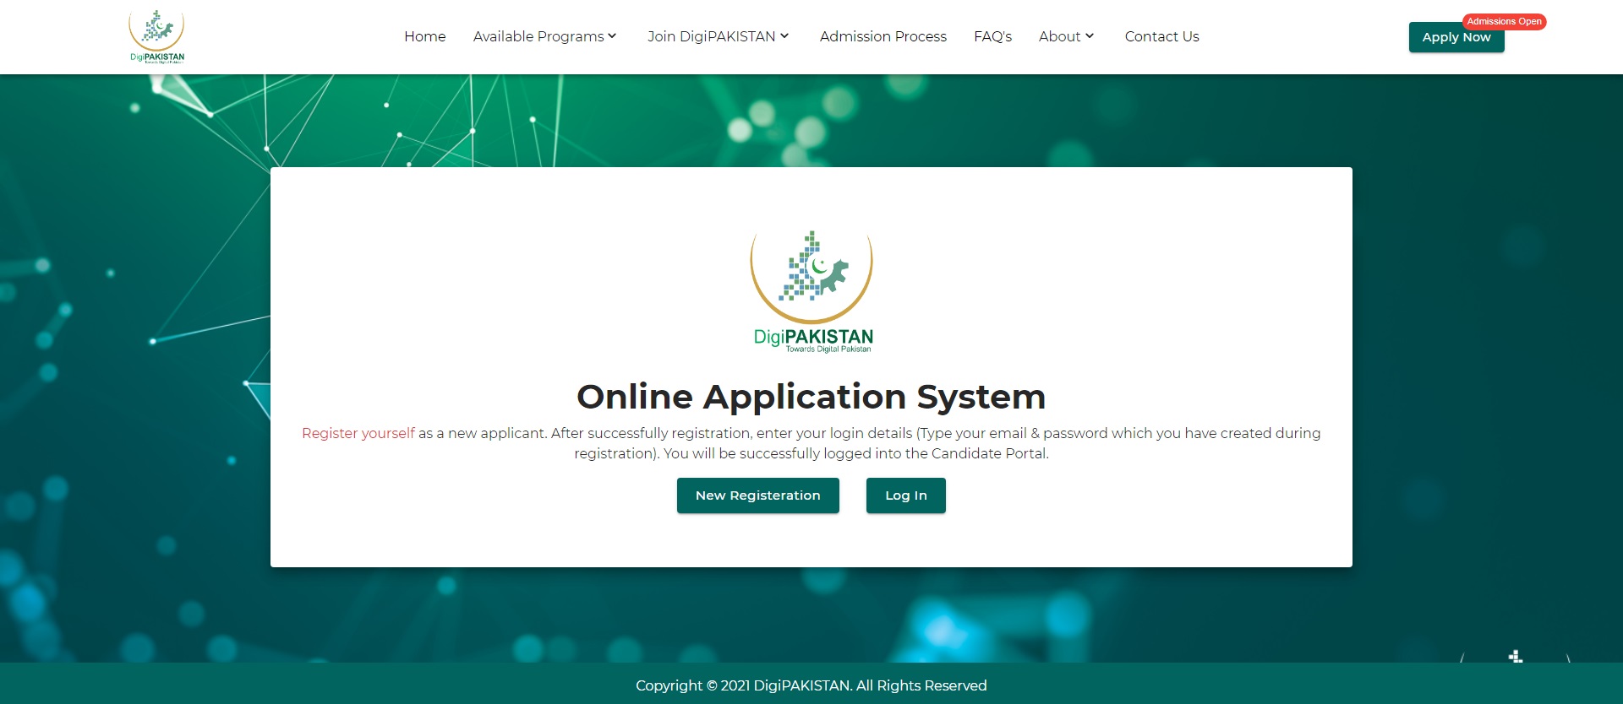Click the large DigiPAKISTAN logo in card
1623x704 pixels.
[x=811, y=291]
